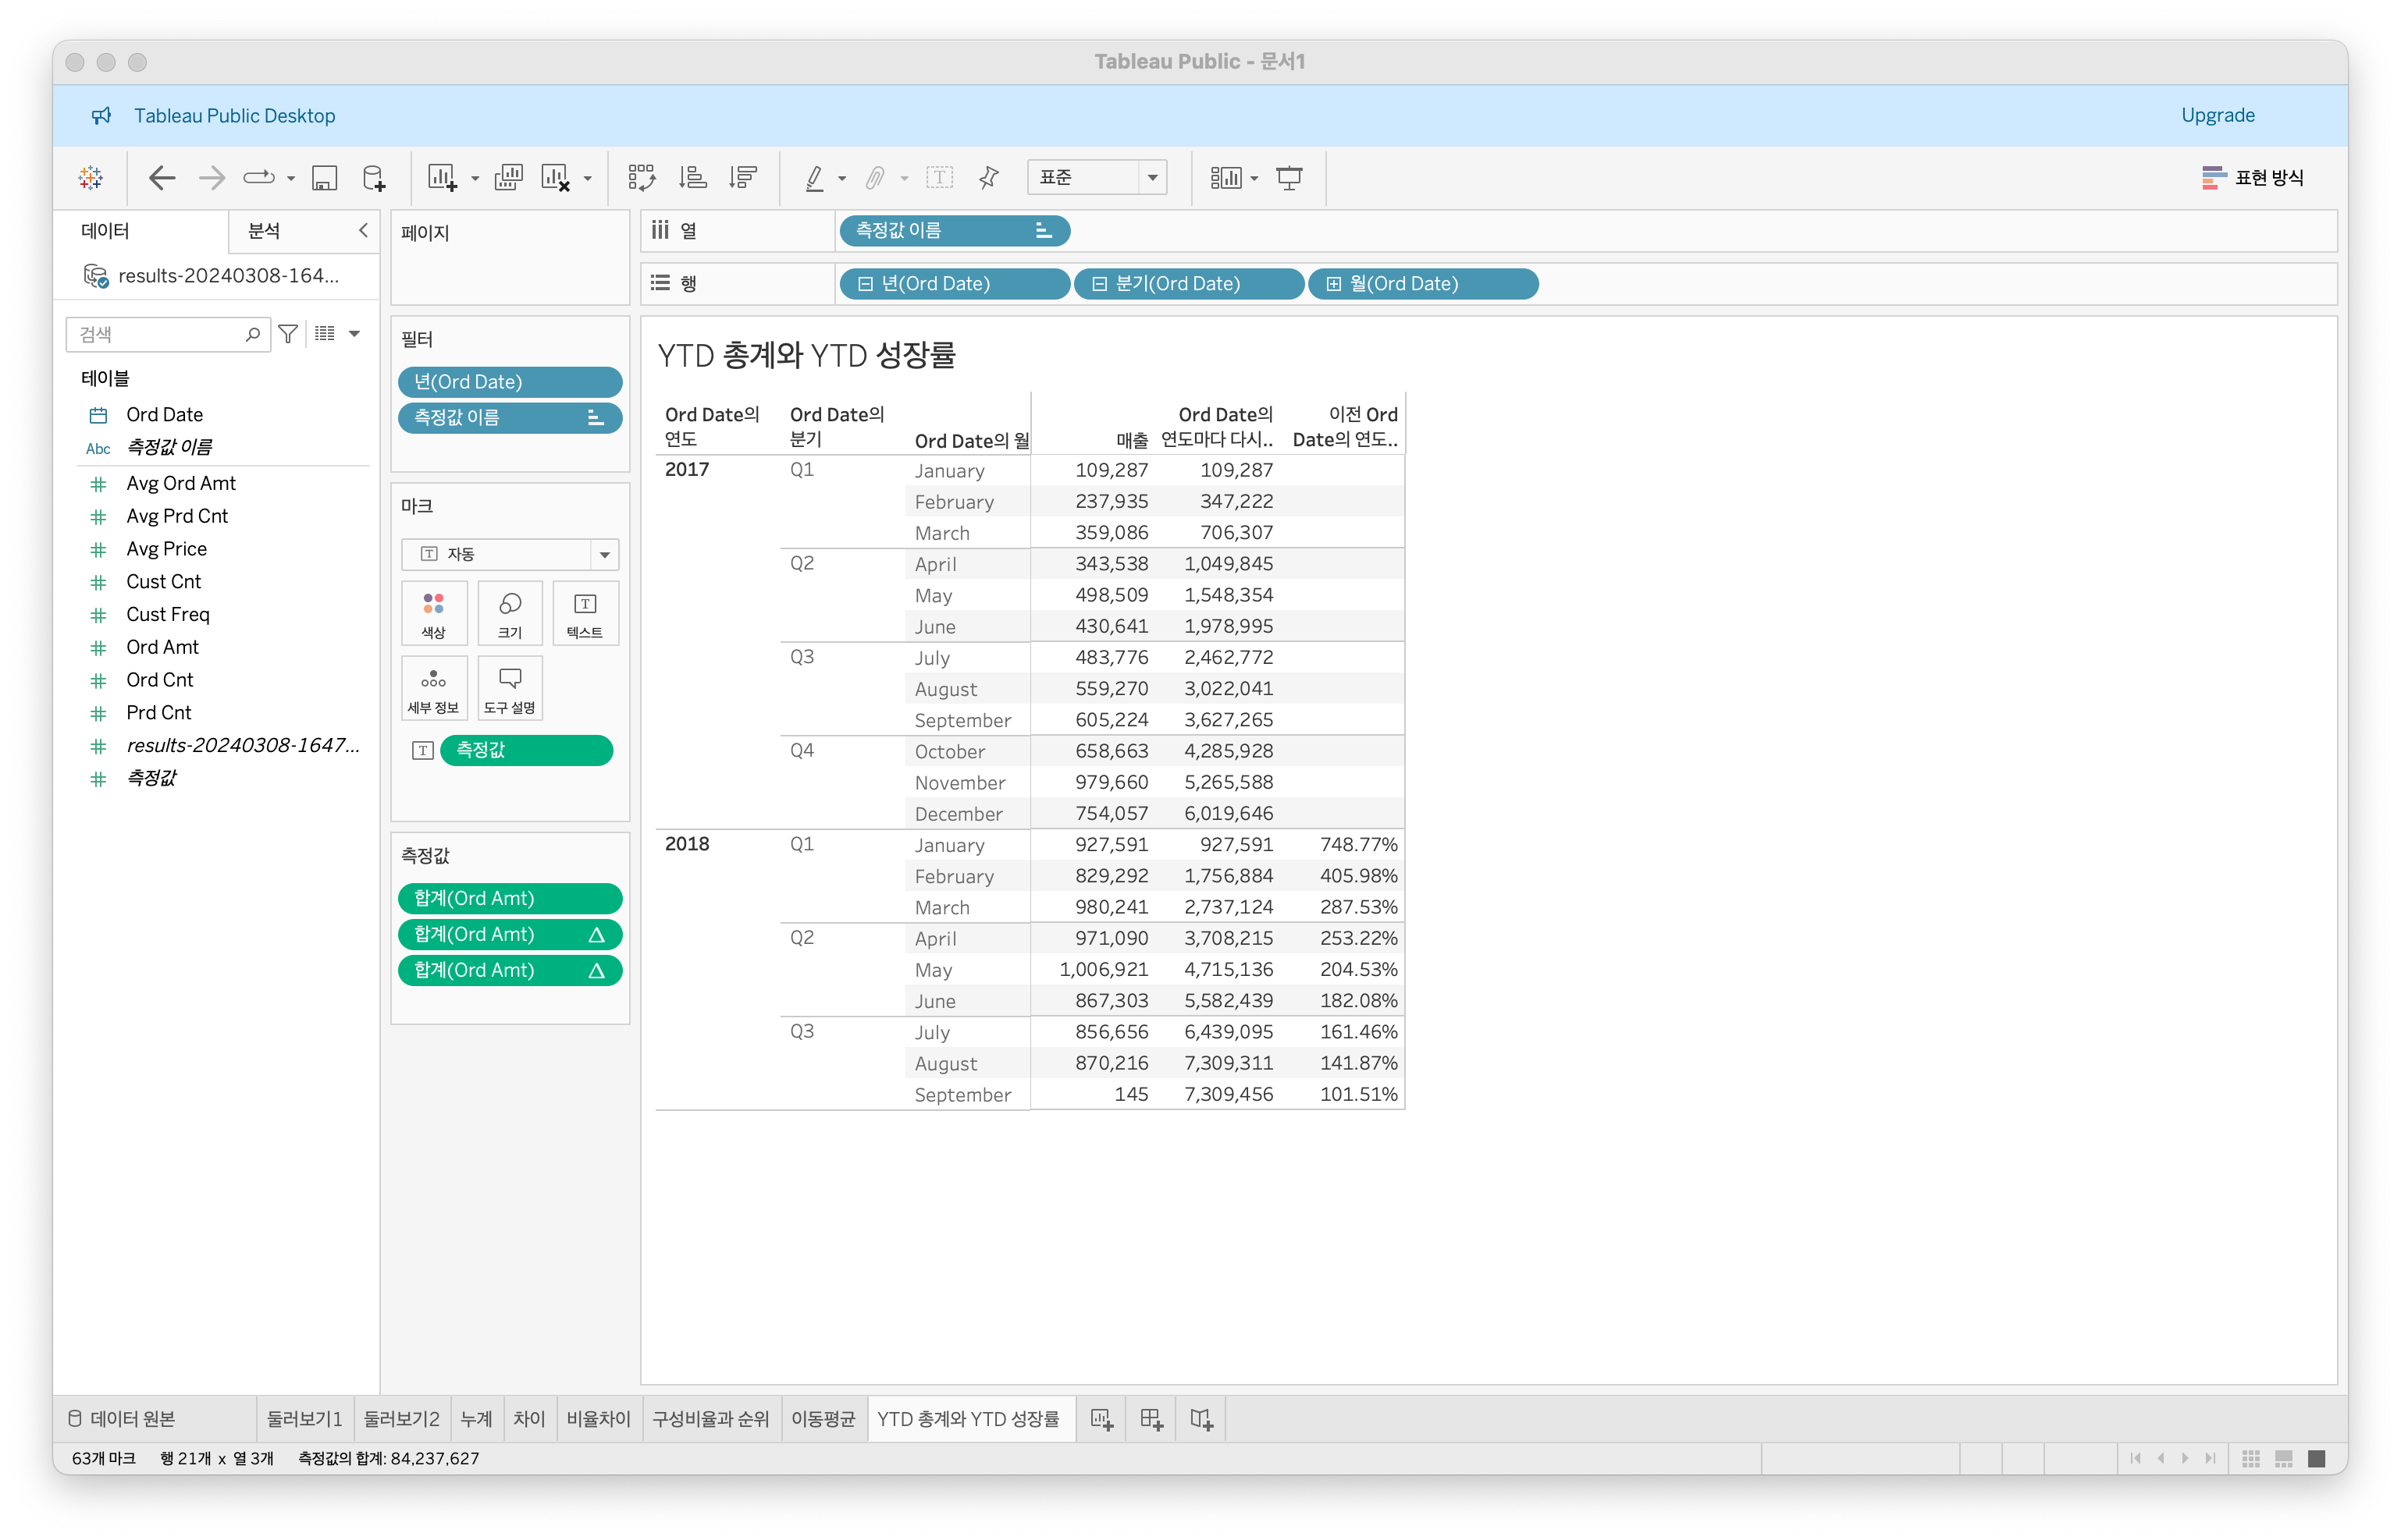Open the 표현 방식 Show Me panel
Image resolution: width=2401 pixels, height=1540 pixels.
pos(2253,178)
